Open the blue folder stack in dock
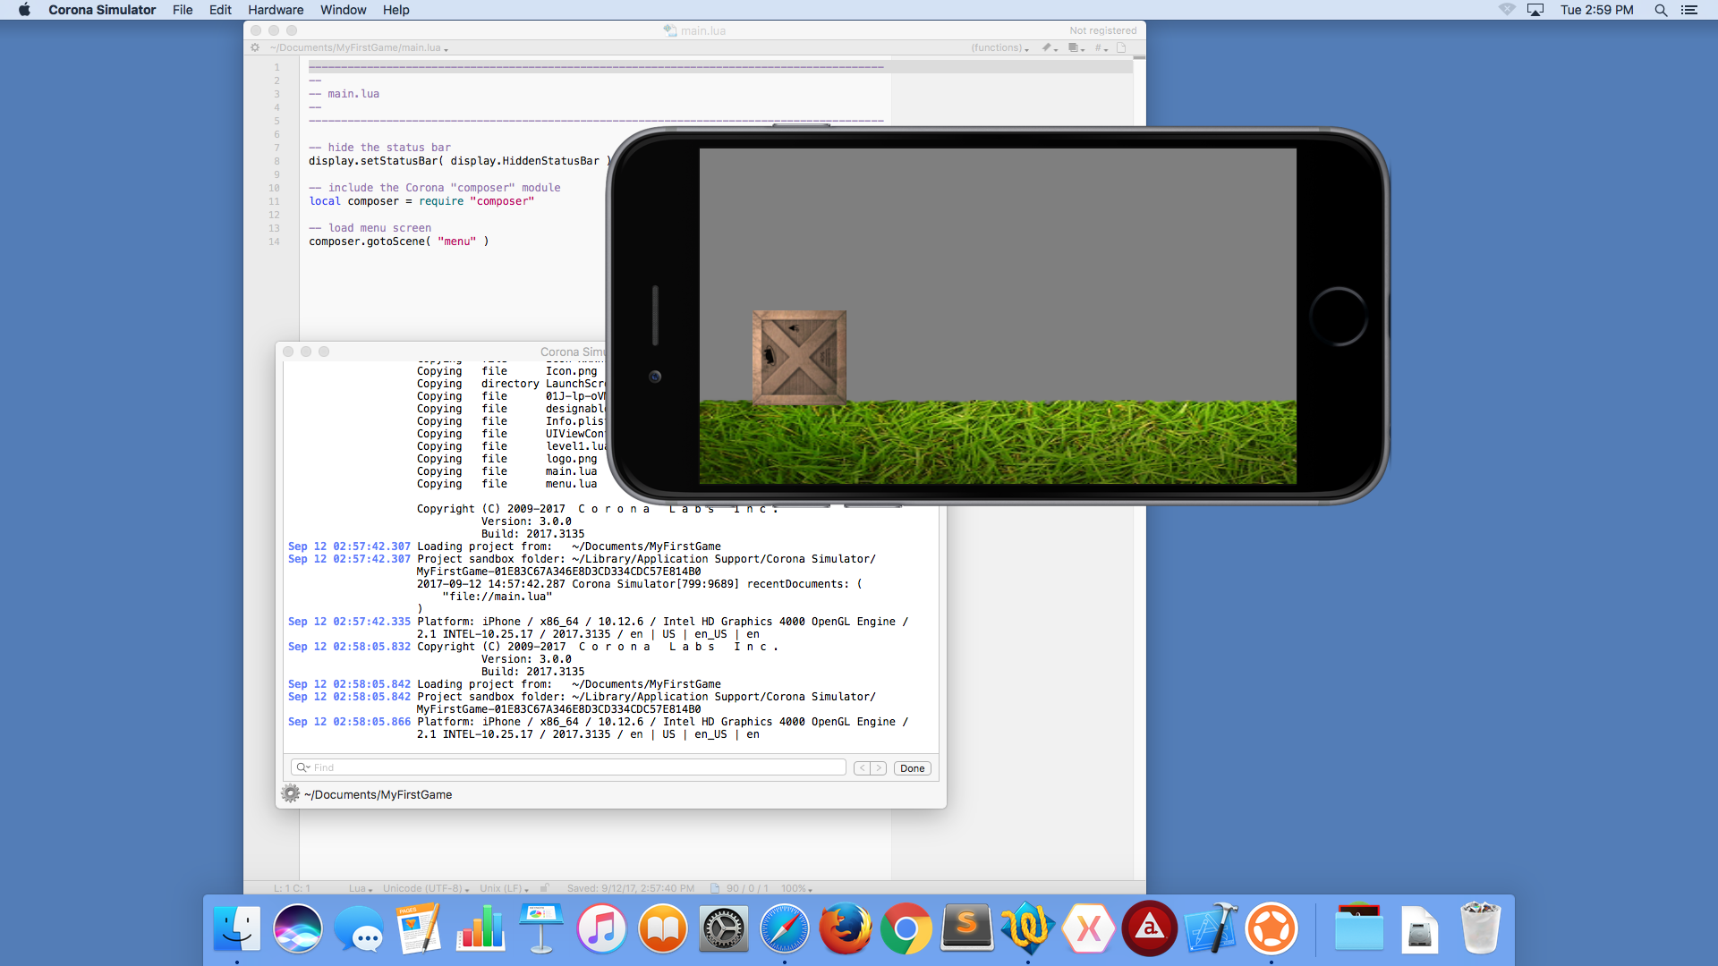Viewport: 1718px width, 966px height. [1359, 928]
